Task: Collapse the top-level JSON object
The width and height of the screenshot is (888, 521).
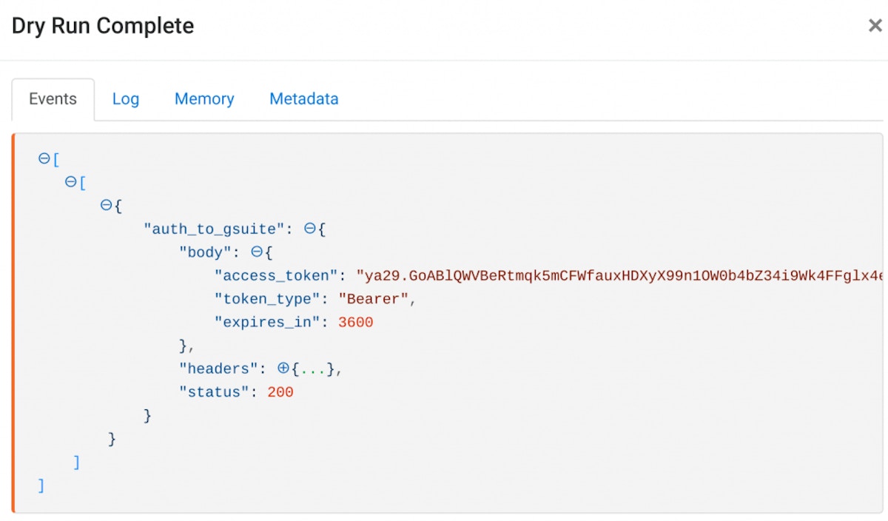Action: pyautogui.click(x=106, y=206)
